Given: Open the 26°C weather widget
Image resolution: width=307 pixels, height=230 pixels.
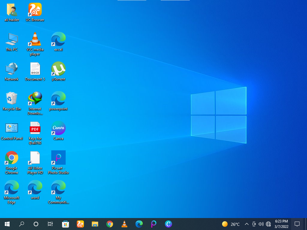Looking at the screenshot, I should click(x=231, y=224).
